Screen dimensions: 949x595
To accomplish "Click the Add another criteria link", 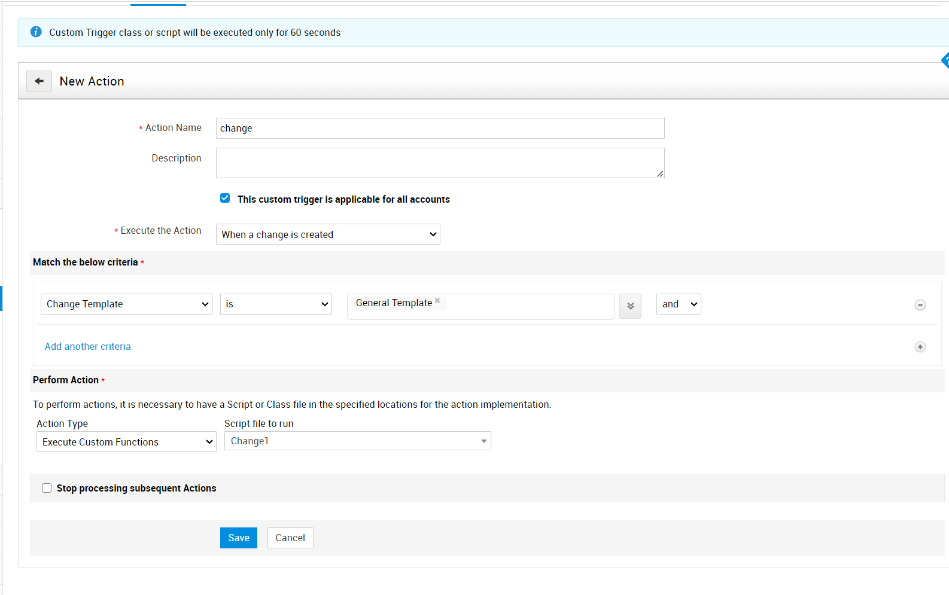I will pyautogui.click(x=88, y=346).
